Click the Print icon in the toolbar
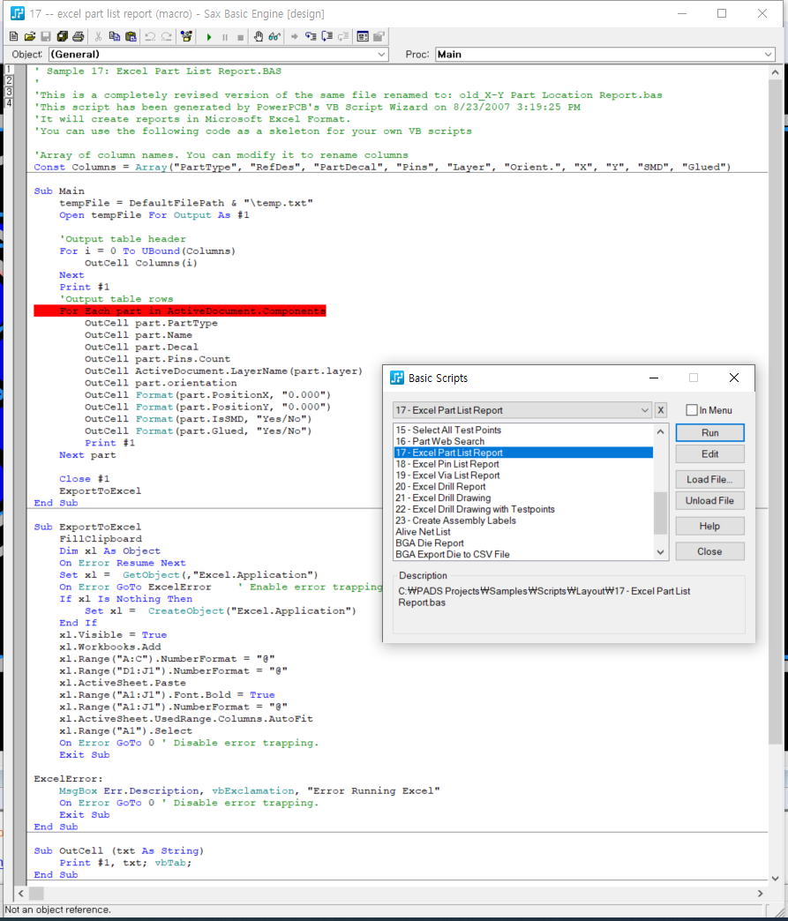The image size is (788, 921). [x=79, y=37]
